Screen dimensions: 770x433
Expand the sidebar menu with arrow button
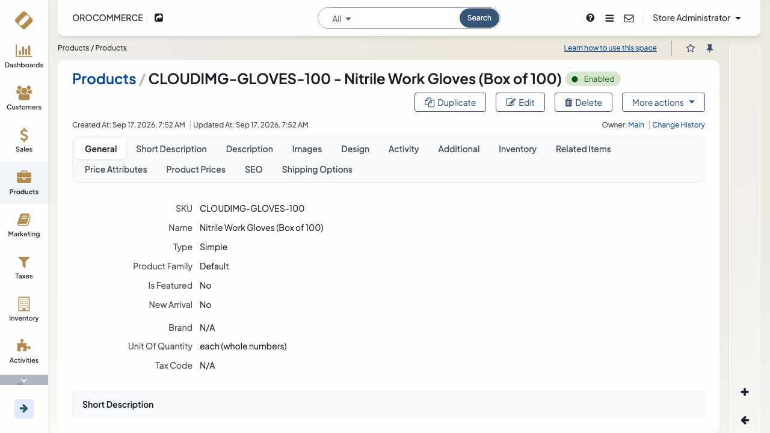[24, 409]
